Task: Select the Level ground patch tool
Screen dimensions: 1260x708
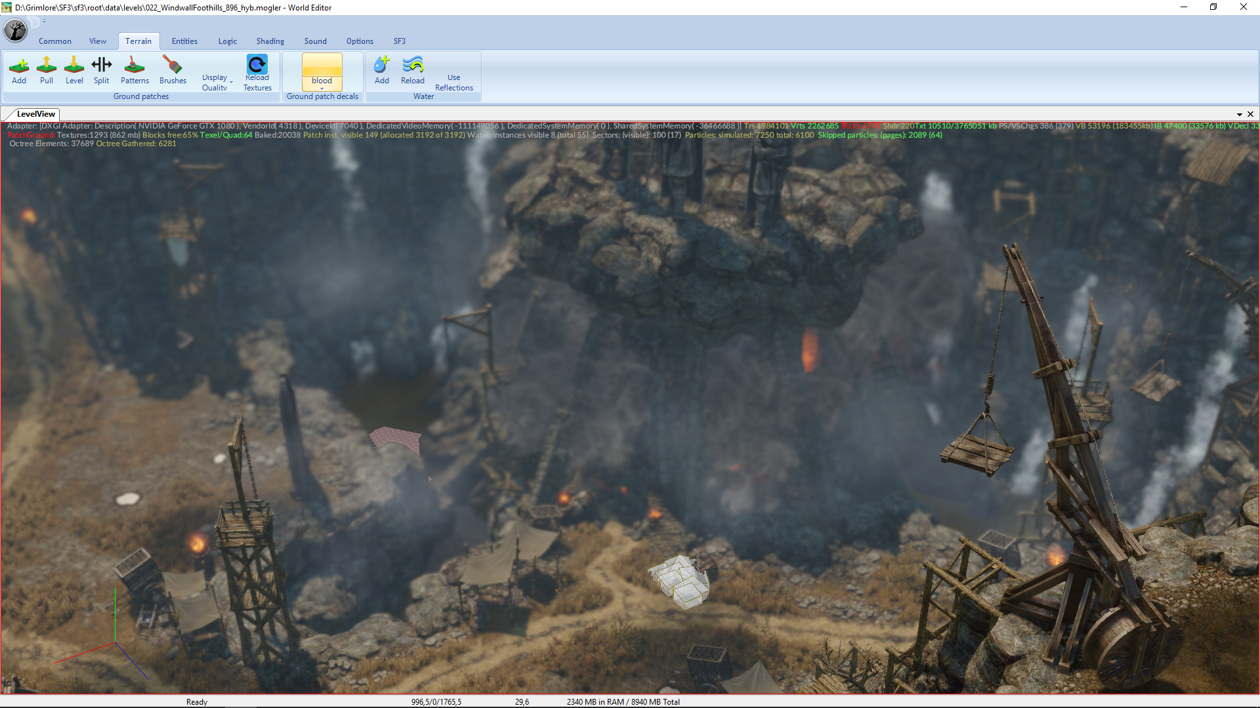Action: [74, 71]
